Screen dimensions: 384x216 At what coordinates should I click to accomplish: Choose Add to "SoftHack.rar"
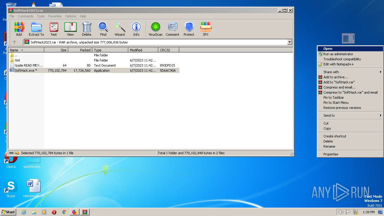click(350, 82)
